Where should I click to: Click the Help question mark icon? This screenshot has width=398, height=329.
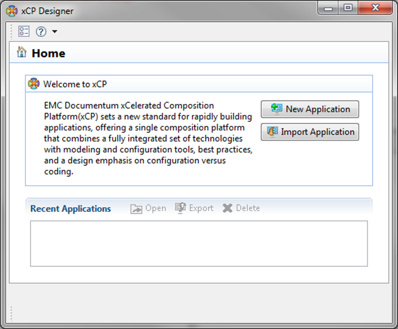[x=41, y=32]
